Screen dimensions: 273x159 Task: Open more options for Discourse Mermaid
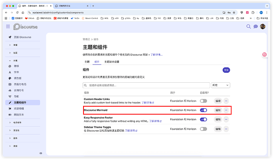[226, 110]
